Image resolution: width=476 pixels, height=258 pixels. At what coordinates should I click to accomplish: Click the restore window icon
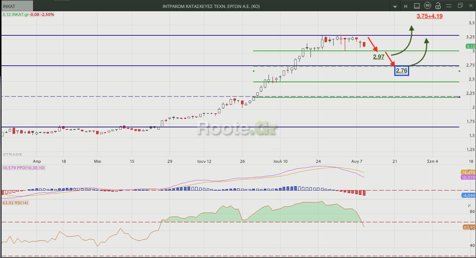click(460, 6)
